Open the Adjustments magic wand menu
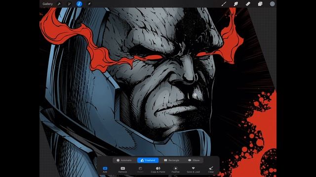Screen dimensions: 316x177 coord(69,4)
